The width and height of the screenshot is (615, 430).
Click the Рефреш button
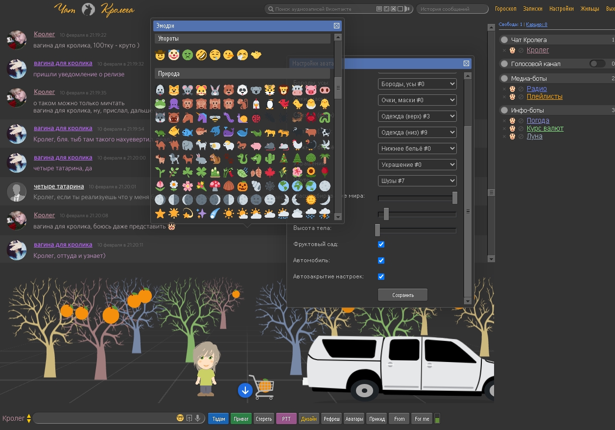331,419
